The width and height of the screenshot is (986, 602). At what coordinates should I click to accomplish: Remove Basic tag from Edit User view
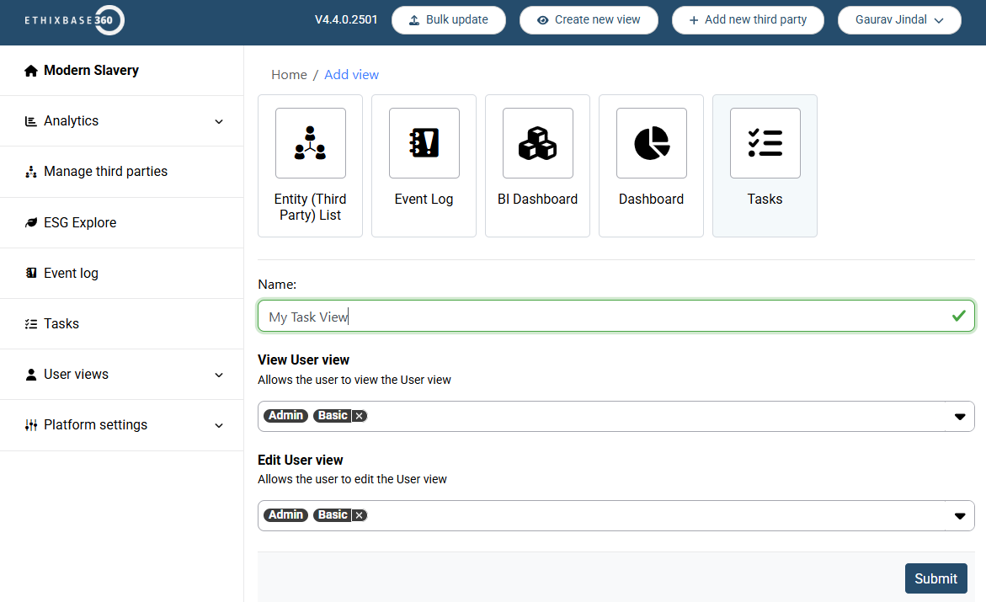(359, 515)
